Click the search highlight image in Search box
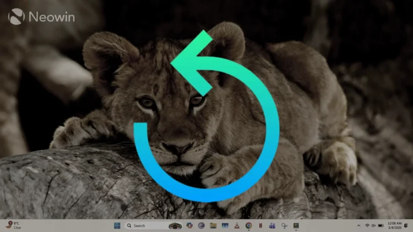Screen dimensions: 413x232 click(x=175, y=225)
